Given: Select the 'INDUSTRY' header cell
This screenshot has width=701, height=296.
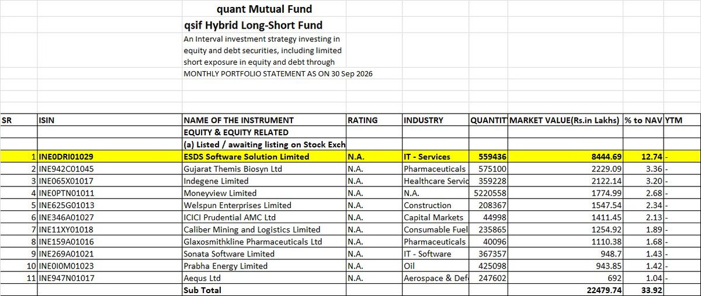Looking at the screenshot, I should pyautogui.click(x=435, y=120).
